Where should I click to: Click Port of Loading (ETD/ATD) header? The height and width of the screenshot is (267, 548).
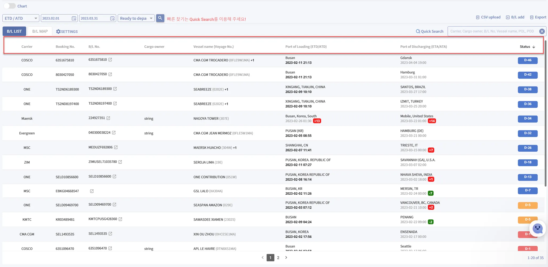[x=306, y=47]
